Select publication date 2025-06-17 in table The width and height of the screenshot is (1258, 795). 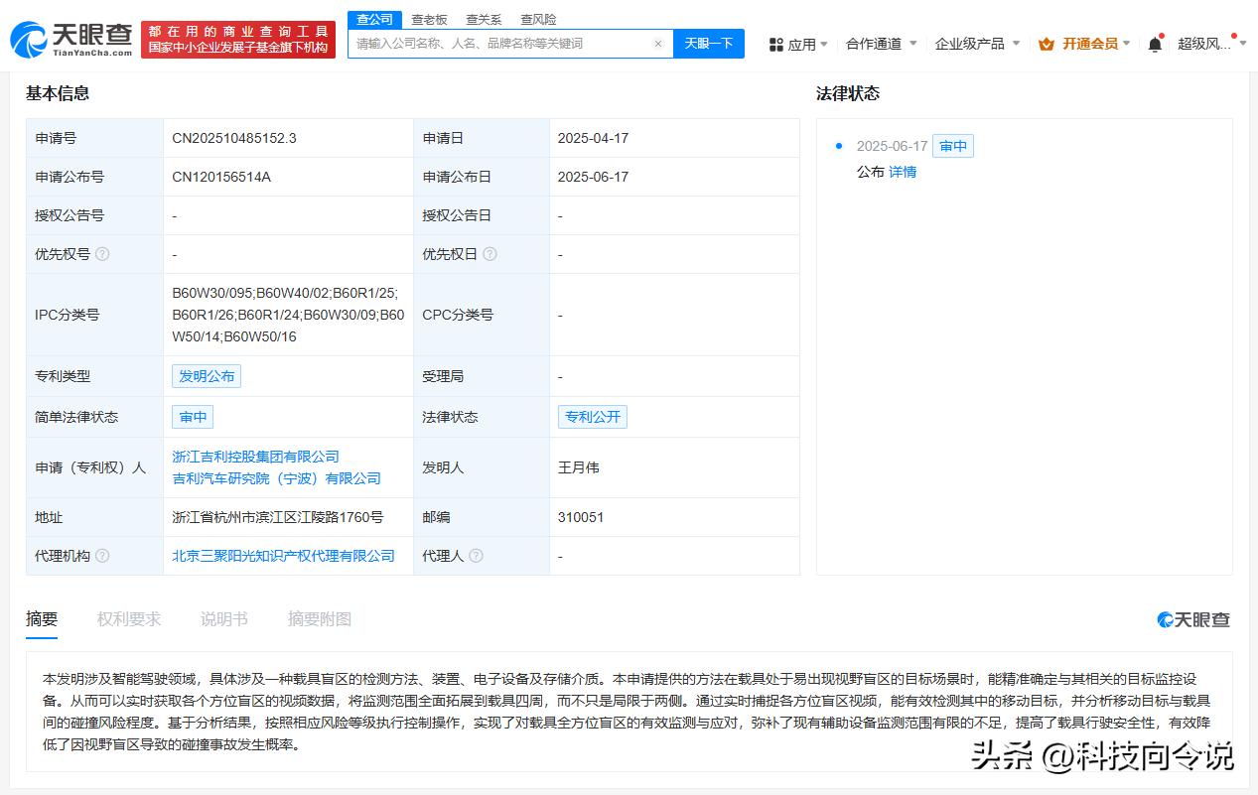point(593,177)
